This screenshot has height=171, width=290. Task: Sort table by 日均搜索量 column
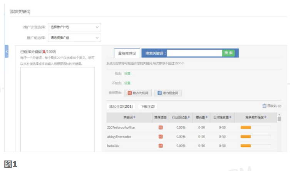223,117
